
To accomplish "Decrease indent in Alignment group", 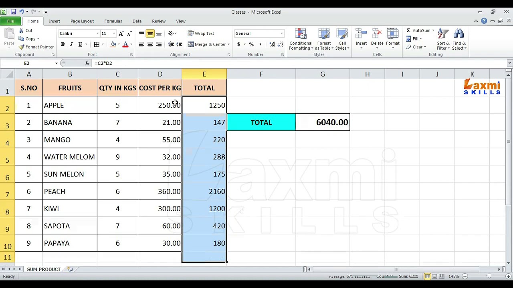I will pyautogui.click(x=171, y=44).
